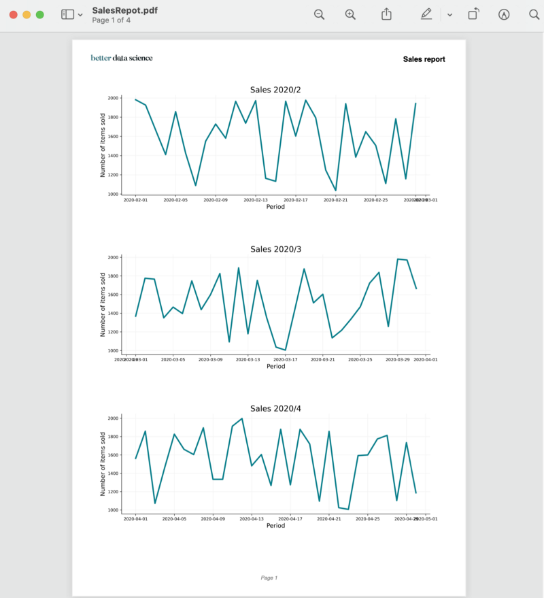Click the 'Page 1 of 4' subtitle
This screenshot has width=544, height=598.
click(x=112, y=20)
